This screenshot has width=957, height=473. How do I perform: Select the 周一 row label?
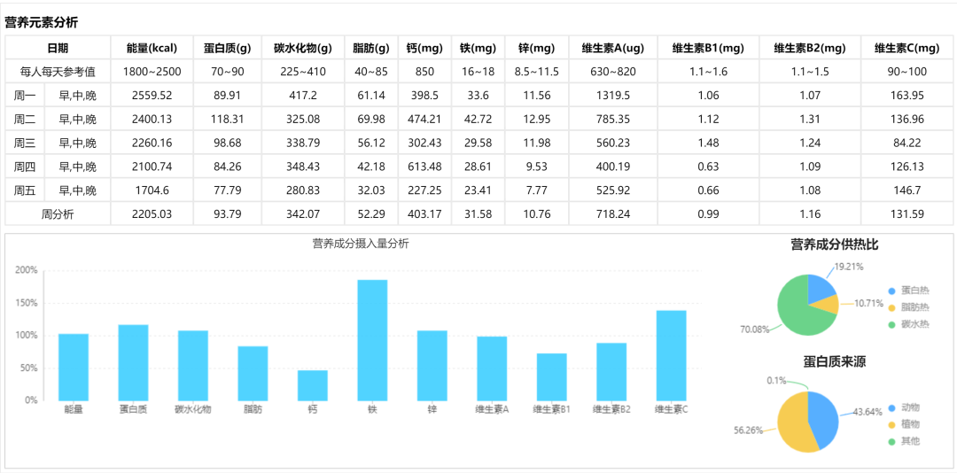[25, 96]
